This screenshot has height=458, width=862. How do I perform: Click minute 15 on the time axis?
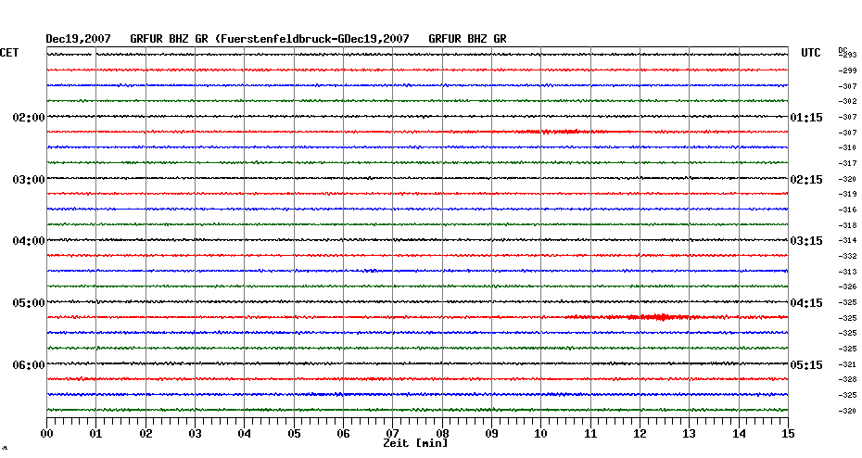click(789, 433)
